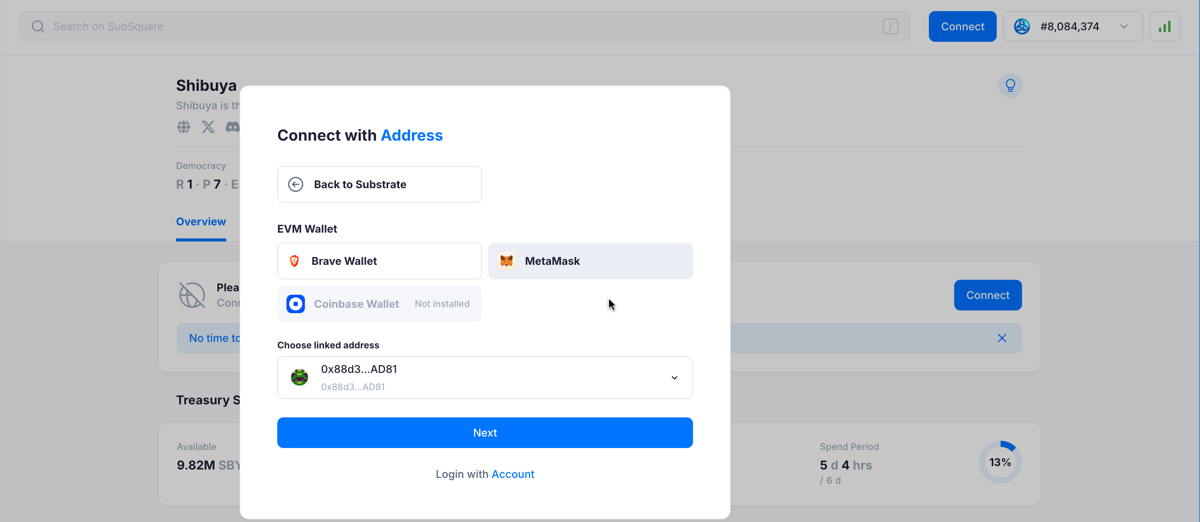Click the lightbulb icon near header
The width and height of the screenshot is (1200, 522).
point(1010,86)
